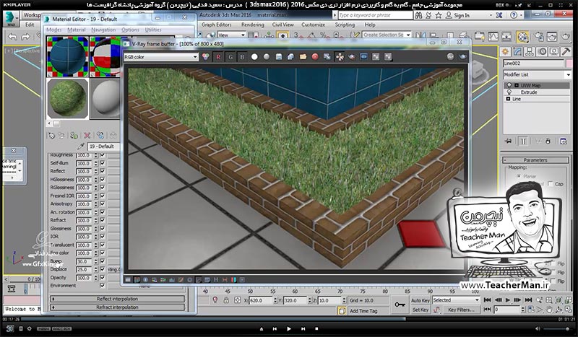The image size is (578, 337).
Task: Switch to RGB channels icon in frame buffer
Action: tap(206, 57)
